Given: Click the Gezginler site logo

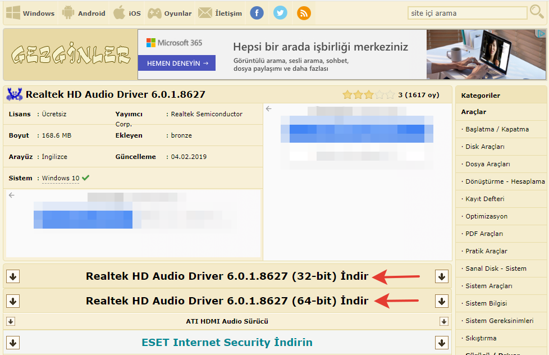Looking at the screenshot, I should click(x=71, y=55).
